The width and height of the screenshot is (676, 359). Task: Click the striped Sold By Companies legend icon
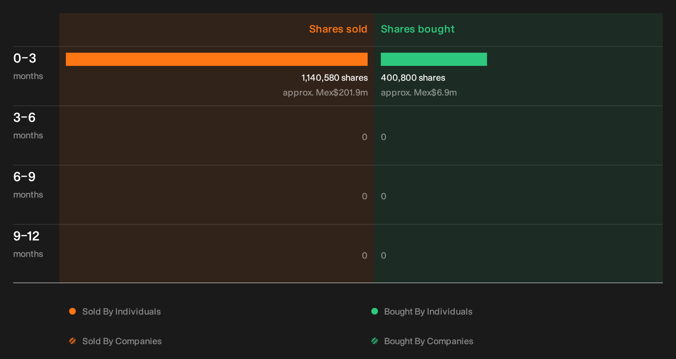click(72, 341)
